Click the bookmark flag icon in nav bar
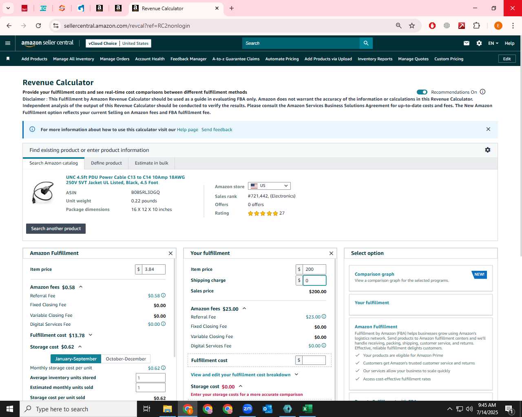This screenshot has width=522, height=417. pyautogui.click(x=8, y=59)
